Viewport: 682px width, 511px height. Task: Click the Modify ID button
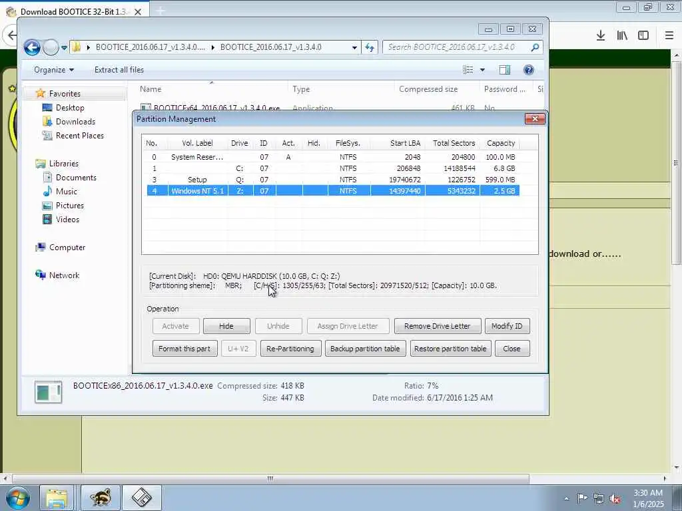(x=507, y=326)
